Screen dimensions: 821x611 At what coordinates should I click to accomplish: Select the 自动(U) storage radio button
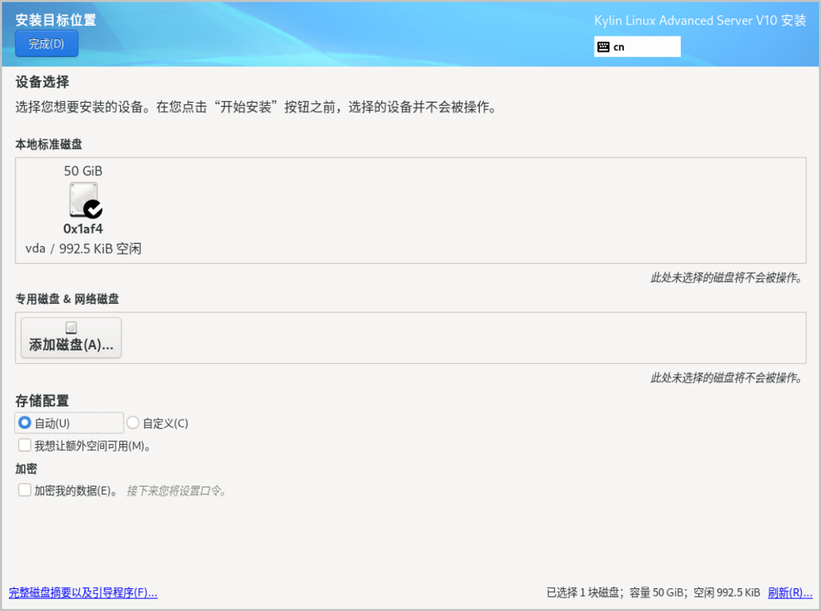click(x=25, y=423)
